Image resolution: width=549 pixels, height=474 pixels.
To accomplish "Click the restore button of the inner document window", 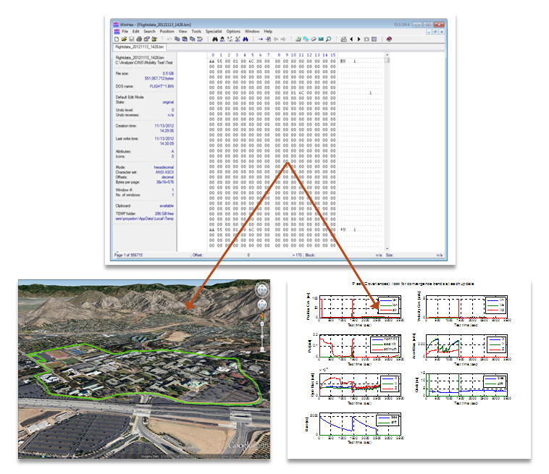I will (435, 32).
